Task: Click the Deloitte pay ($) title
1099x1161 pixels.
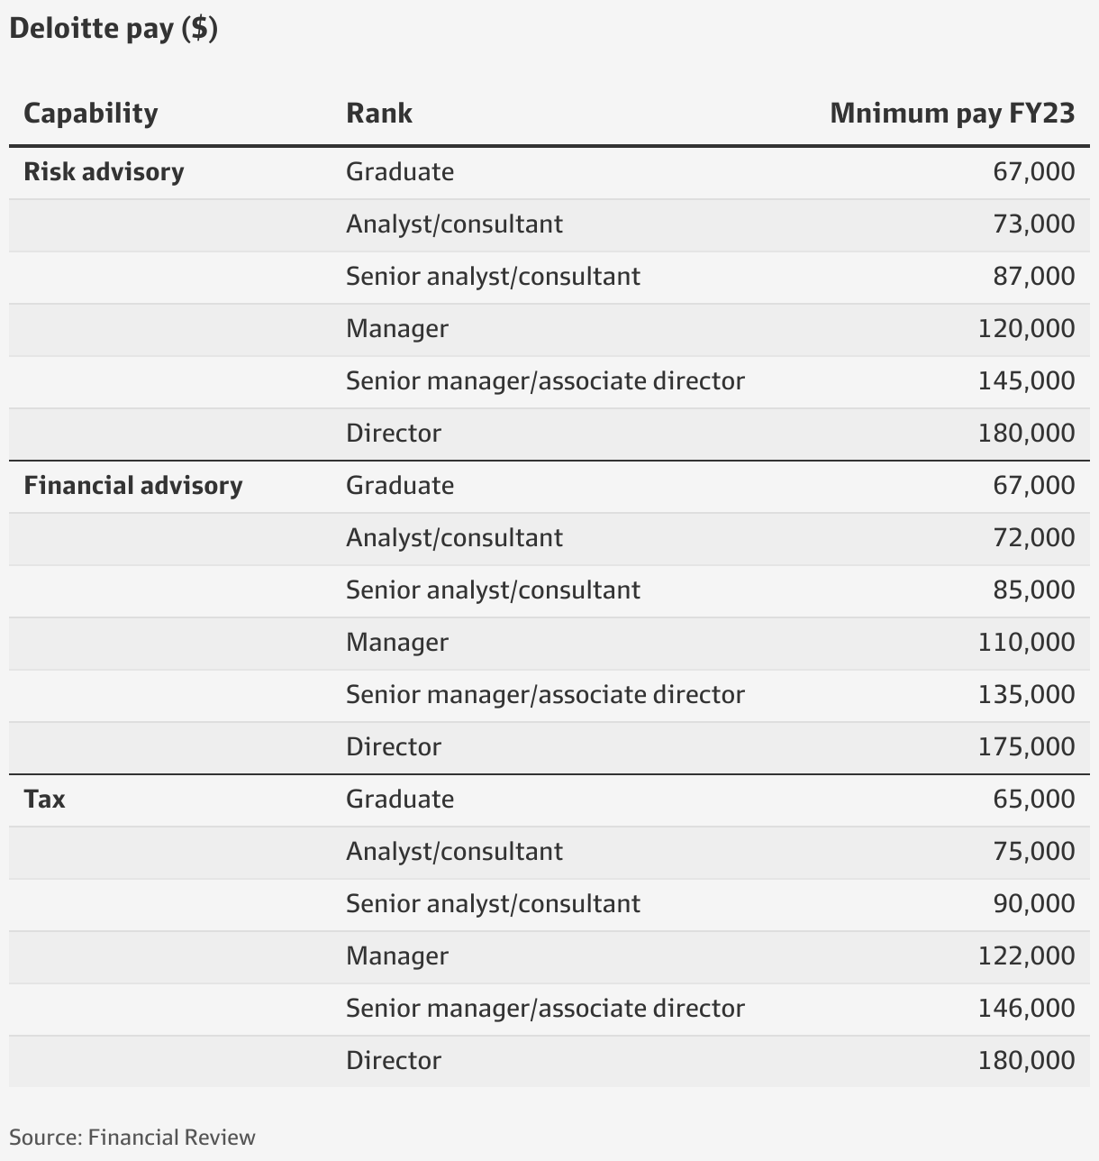Action: coord(114,29)
